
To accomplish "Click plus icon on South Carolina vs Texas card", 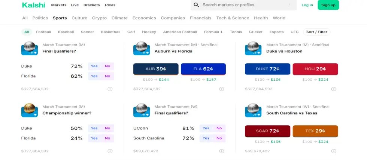I will (x=334, y=151).
